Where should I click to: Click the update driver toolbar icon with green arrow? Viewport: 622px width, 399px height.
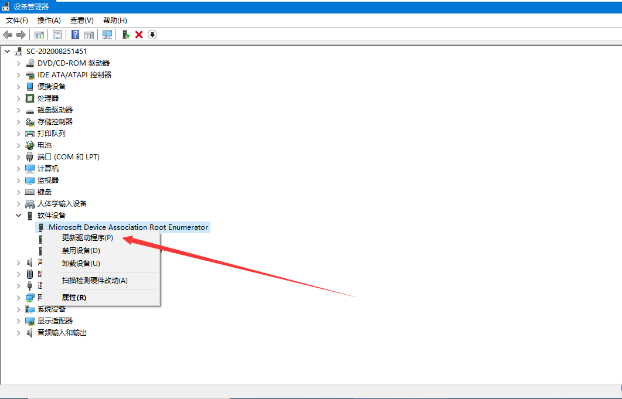click(125, 35)
